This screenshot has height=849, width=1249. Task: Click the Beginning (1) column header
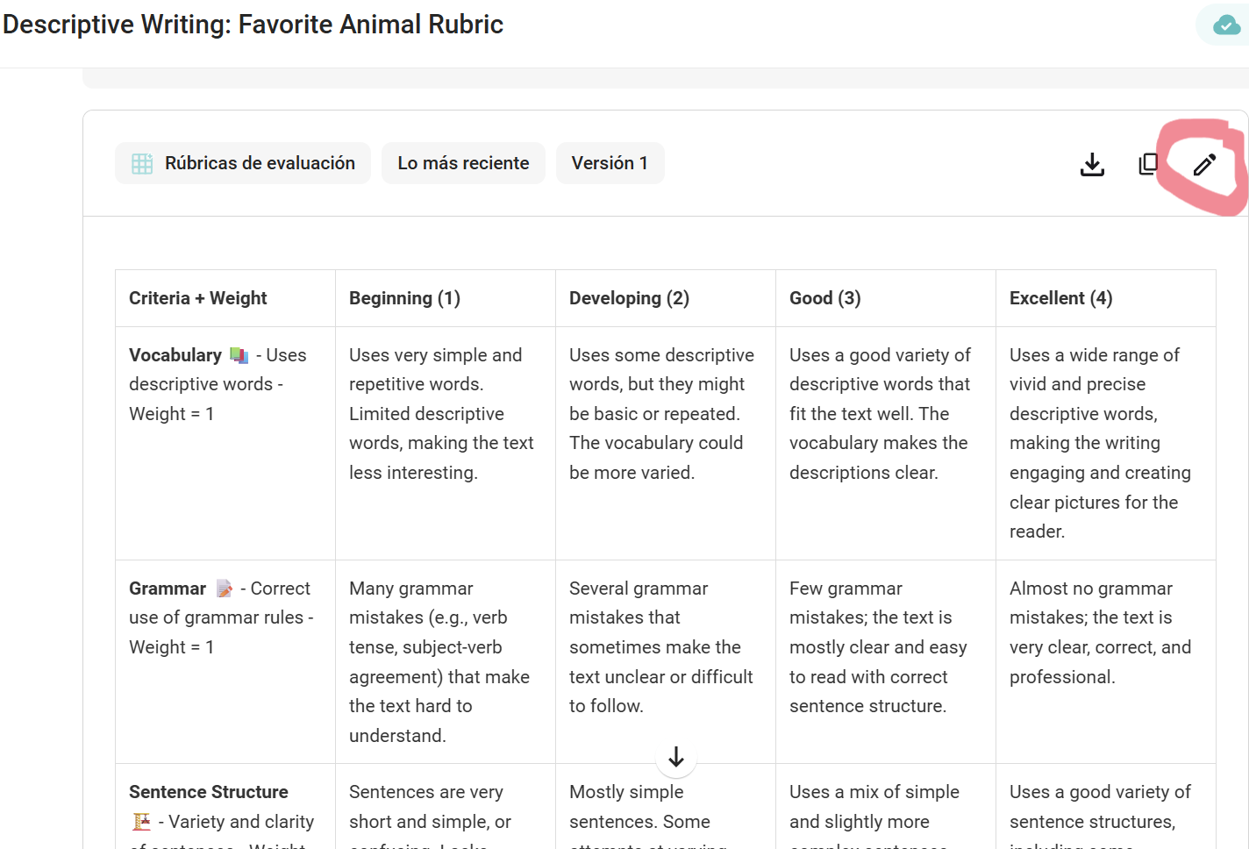coord(446,298)
